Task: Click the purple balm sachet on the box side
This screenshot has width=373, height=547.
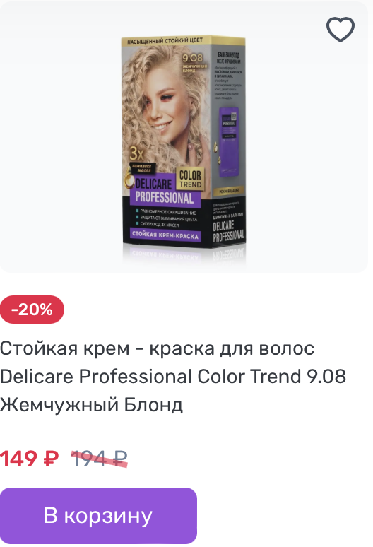Action: pyautogui.click(x=228, y=142)
